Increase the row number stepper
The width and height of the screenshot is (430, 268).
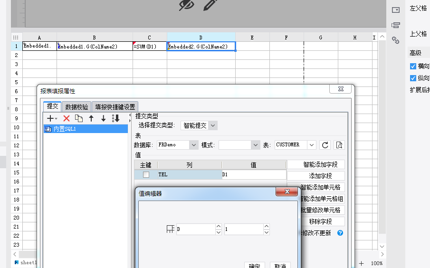[x=267, y=226]
